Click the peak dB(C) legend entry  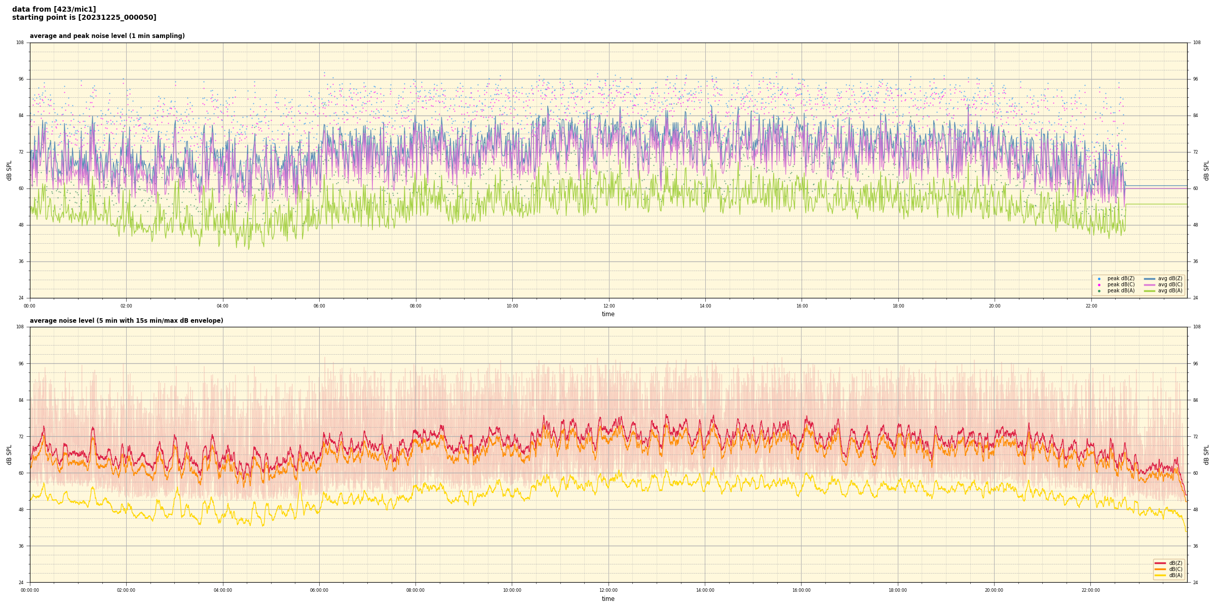click(1121, 285)
